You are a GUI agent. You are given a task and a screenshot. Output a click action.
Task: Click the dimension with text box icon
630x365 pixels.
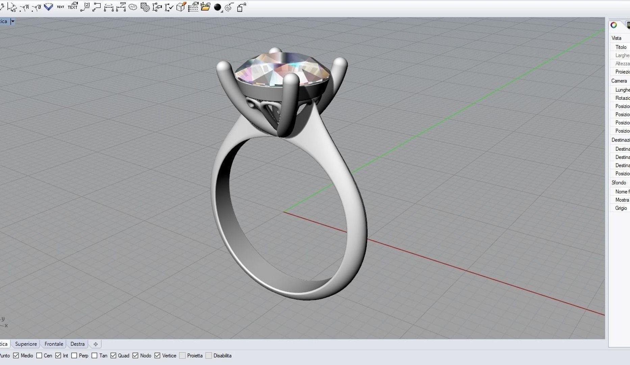[121, 7]
